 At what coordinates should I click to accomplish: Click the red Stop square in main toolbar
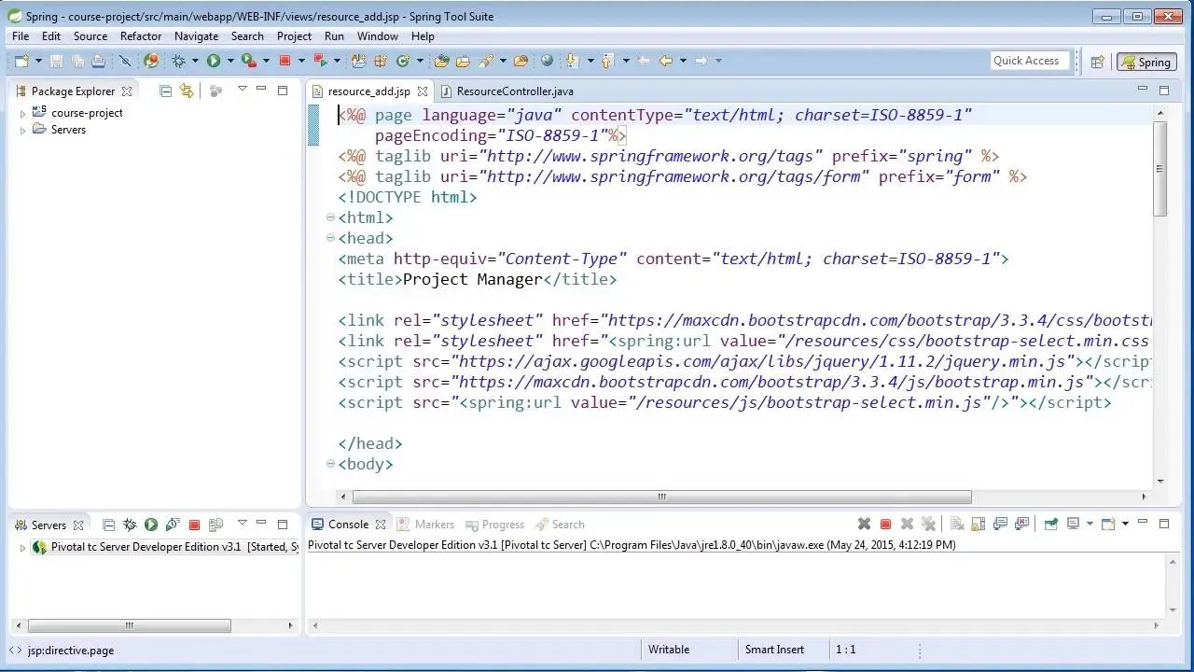pos(285,61)
